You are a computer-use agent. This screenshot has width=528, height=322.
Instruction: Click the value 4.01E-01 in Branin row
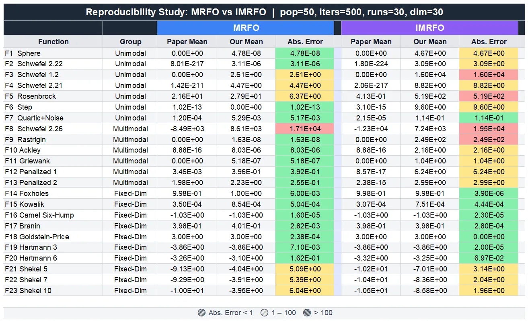pyautogui.click(x=246, y=226)
